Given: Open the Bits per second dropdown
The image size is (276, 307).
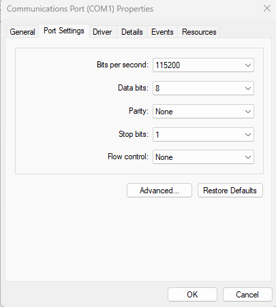Looking at the screenshot, I should click(x=203, y=65).
